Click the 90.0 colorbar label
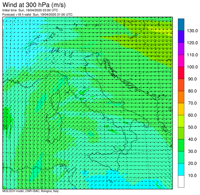 [x=192, y=79]
